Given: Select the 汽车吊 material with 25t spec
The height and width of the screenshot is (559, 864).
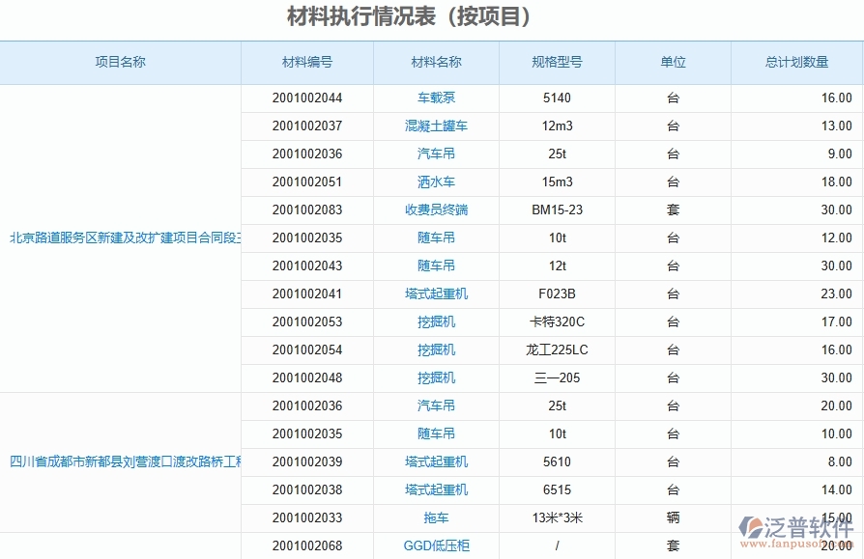Looking at the screenshot, I should tap(434, 154).
